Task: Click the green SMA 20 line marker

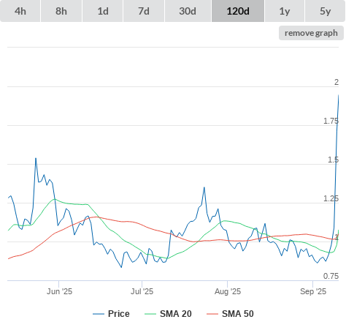Action: (150, 314)
